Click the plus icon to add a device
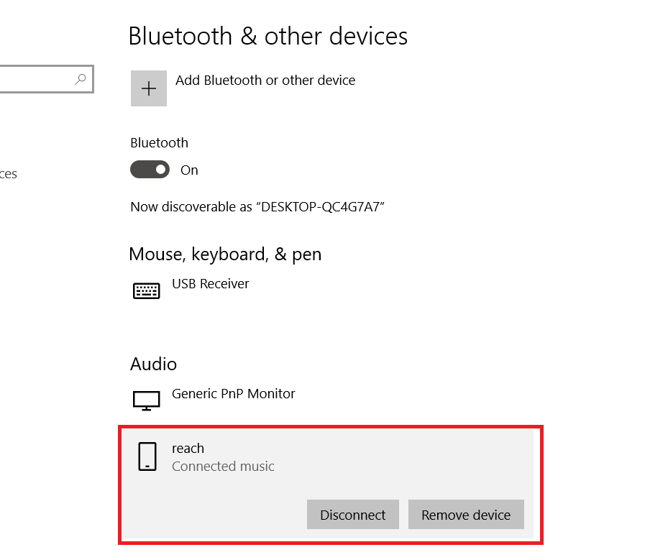645x560 pixels. pyautogui.click(x=149, y=88)
